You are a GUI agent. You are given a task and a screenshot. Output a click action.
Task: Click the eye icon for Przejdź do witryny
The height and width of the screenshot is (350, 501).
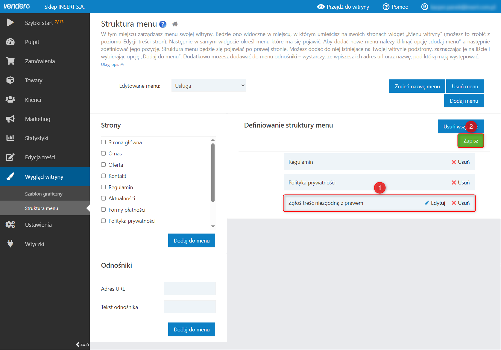click(x=321, y=7)
